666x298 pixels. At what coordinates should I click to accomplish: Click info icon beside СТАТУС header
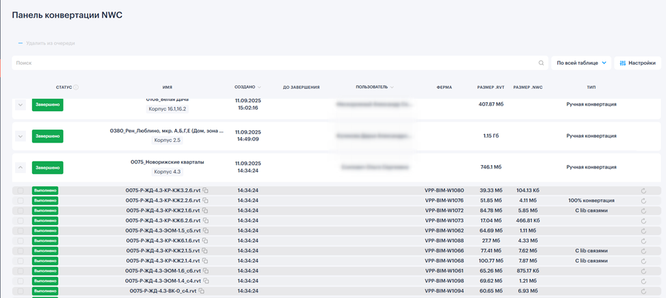tap(76, 87)
